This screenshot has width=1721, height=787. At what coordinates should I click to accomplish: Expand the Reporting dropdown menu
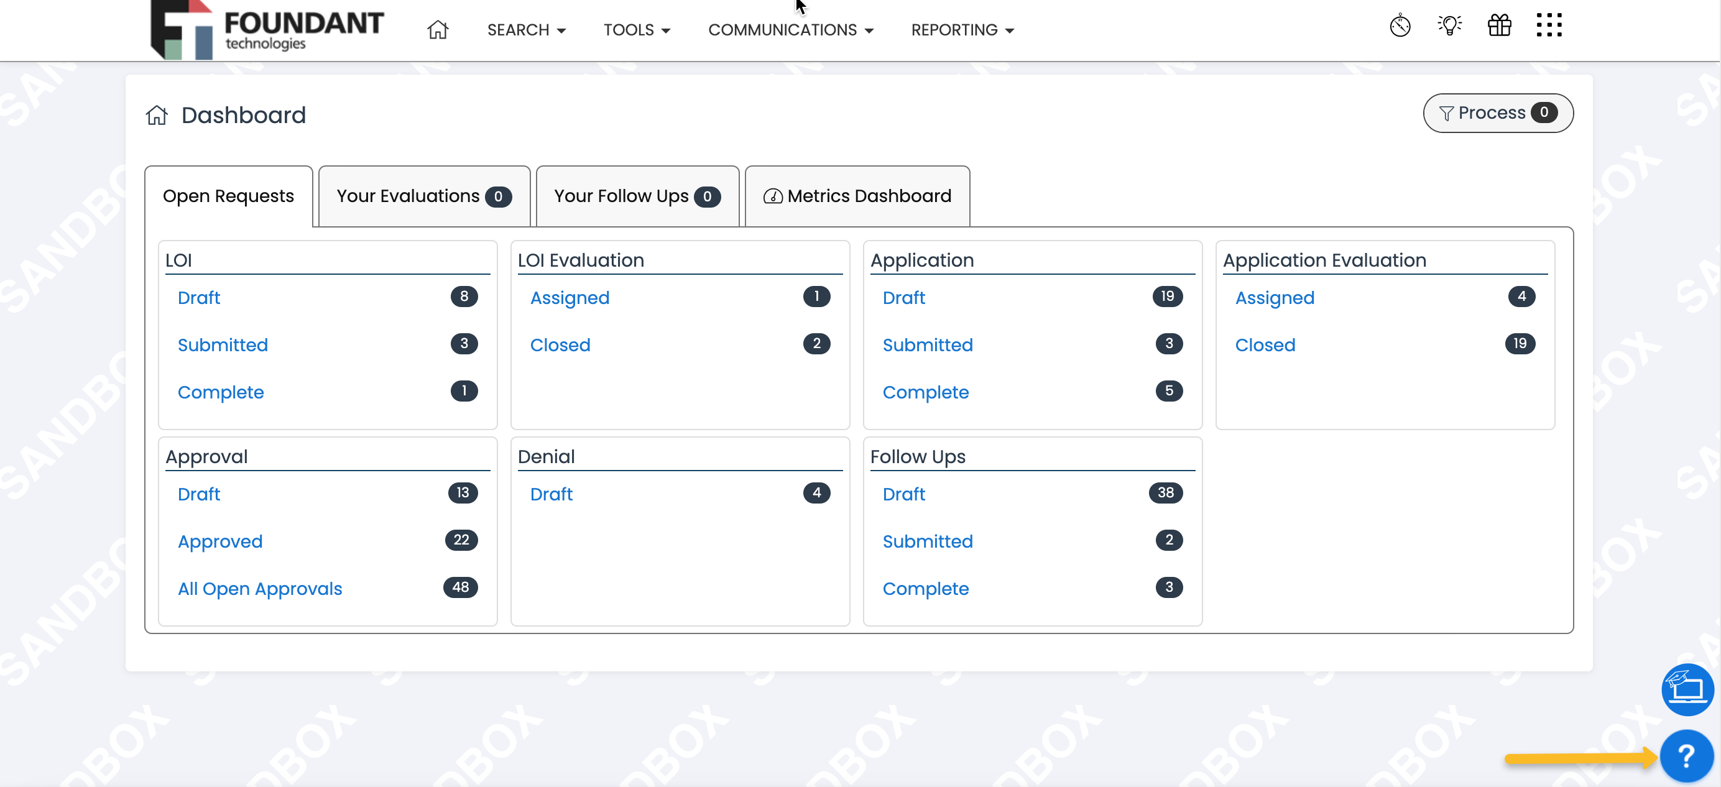(962, 30)
